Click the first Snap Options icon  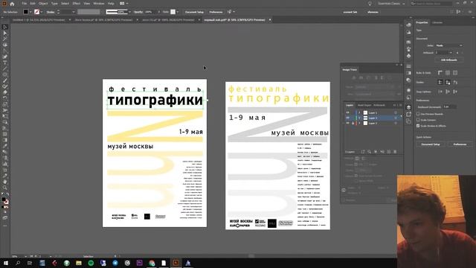click(440, 92)
